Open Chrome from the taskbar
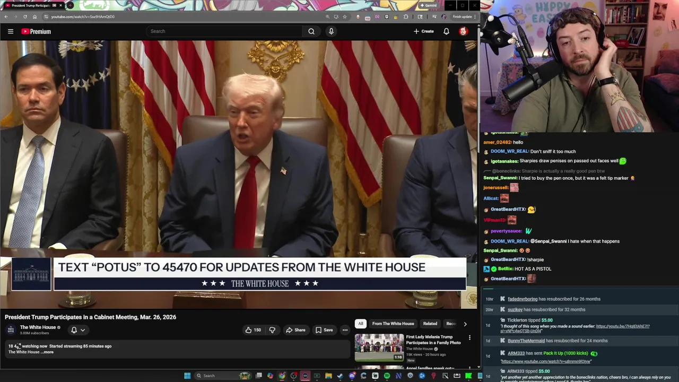Screen dimensions: 679x382 pyautogui.click(x=282, y=376)
